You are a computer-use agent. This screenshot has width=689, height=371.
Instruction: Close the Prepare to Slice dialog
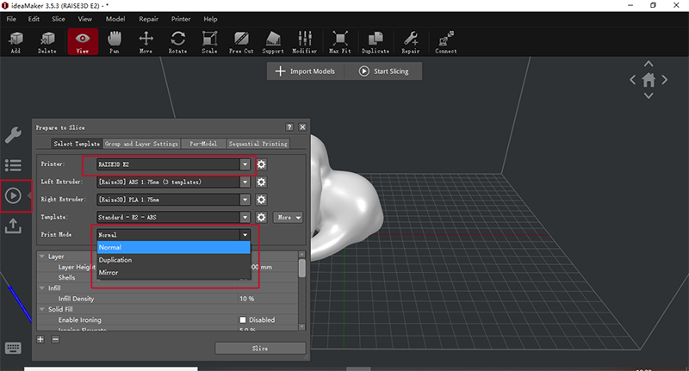303,127
